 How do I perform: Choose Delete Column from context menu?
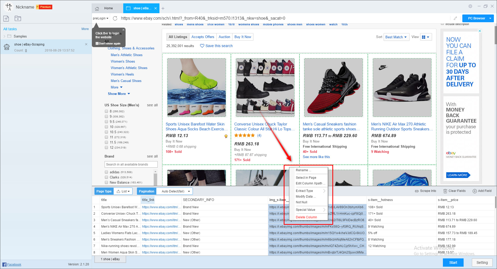click(x=306, y=217)
